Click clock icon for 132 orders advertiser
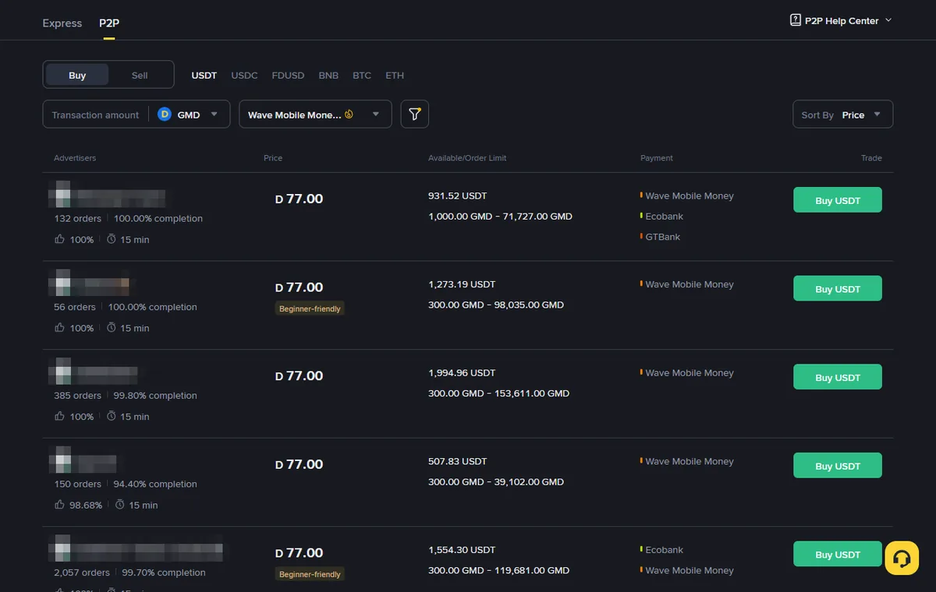 click(x=112, y=239)
